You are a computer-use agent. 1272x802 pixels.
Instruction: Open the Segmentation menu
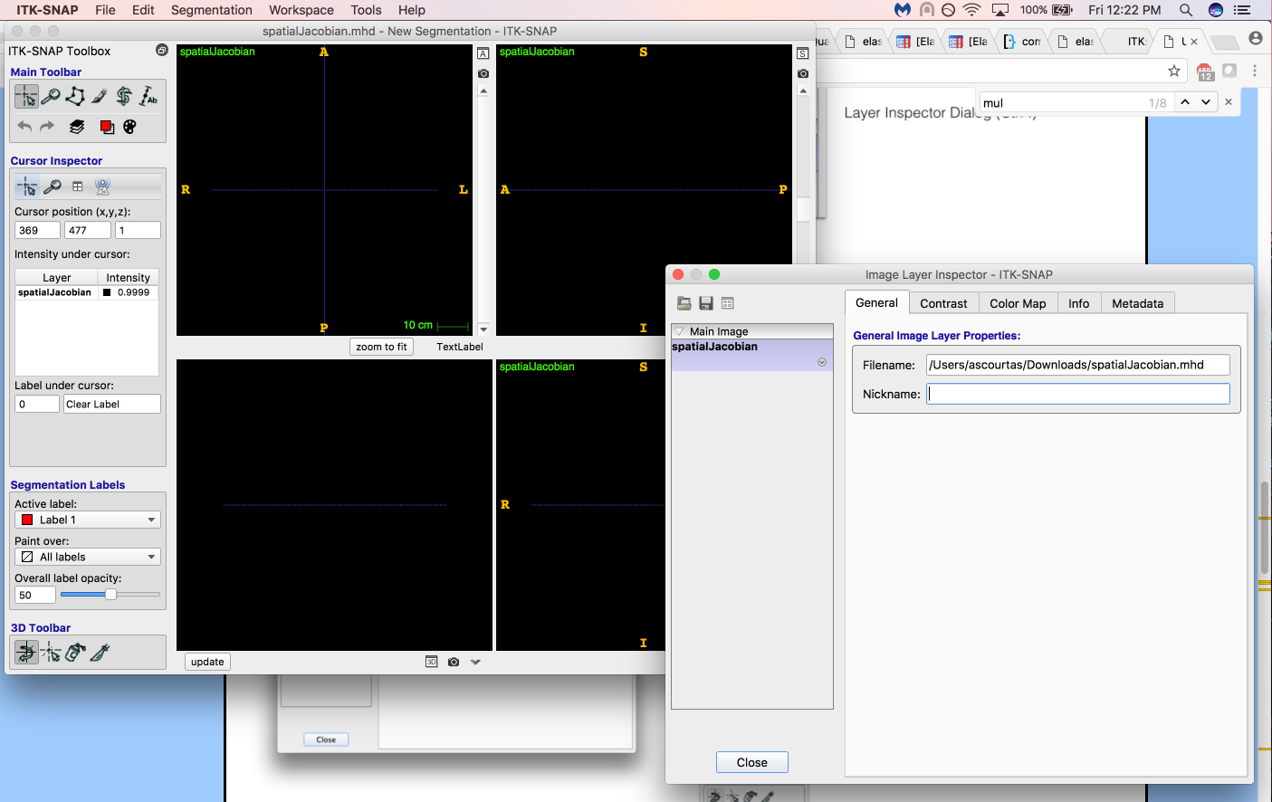pyautogui.click(x=211, y=10)
